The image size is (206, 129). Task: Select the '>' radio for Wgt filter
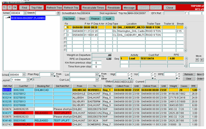(x=129, y=74)
